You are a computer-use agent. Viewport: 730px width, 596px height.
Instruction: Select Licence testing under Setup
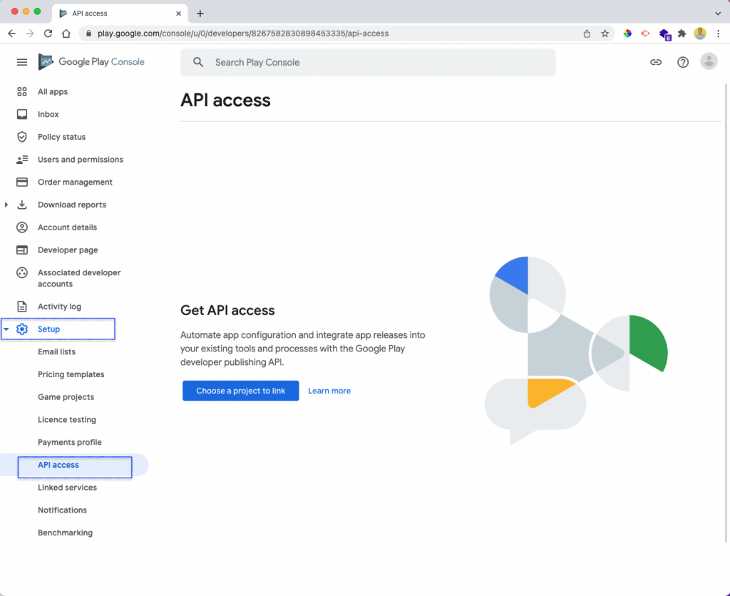[x=67, y=419]
